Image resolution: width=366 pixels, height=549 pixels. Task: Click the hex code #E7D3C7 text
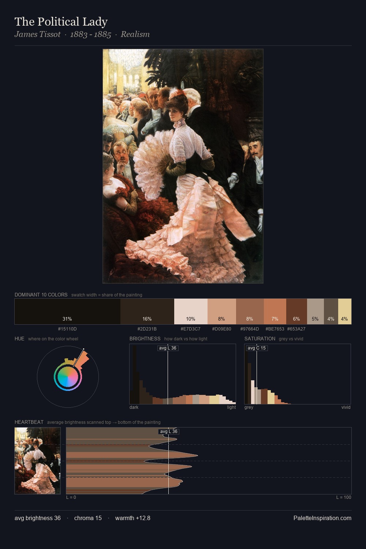coord(191,329)
